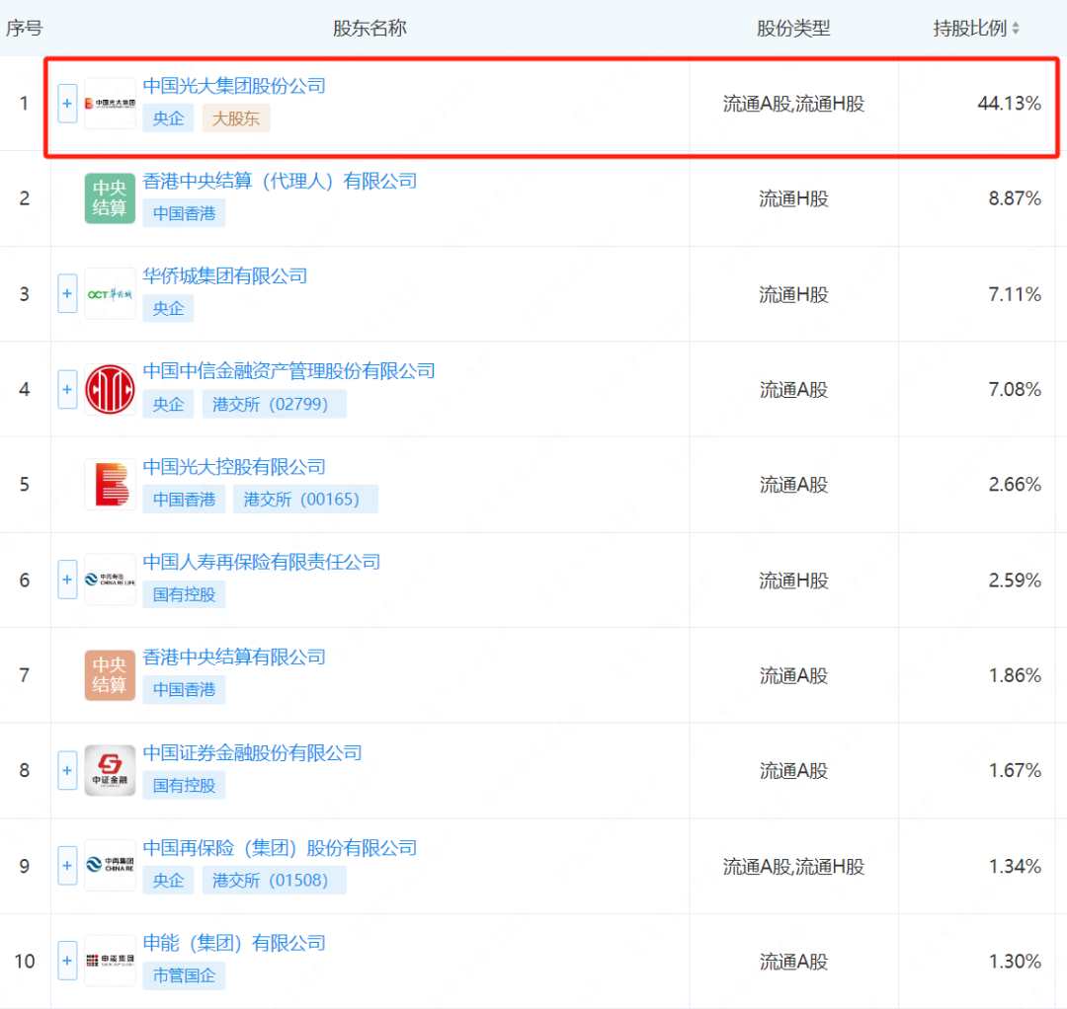
Task: Open 中国证券金融股份有限公司 link
Action: point(253,752)
